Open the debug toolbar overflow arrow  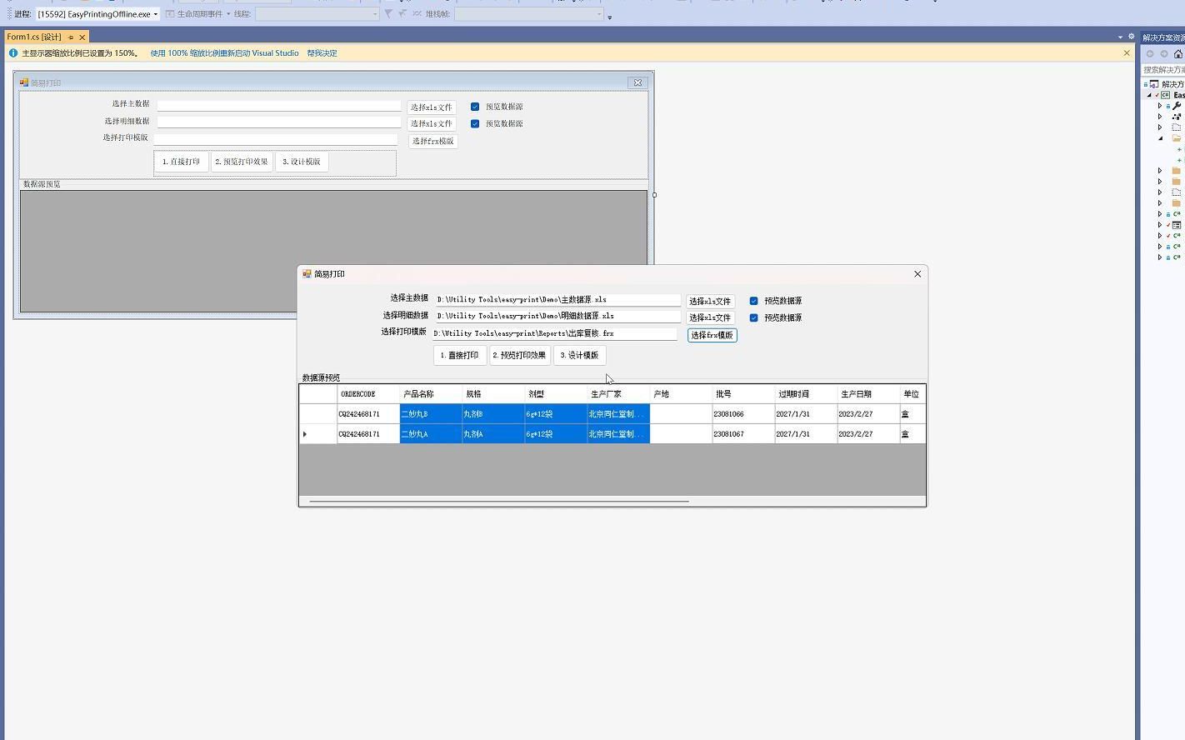pos(609,17)
